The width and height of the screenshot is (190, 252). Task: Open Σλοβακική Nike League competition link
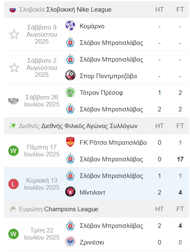pos(79,10)
